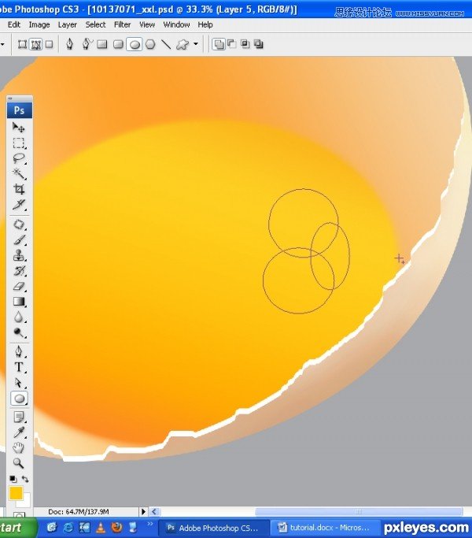This screenshot has height=538, width=472.
Task: Choose Rounded Rectangle shape in options bar
Action: point(118,44)
